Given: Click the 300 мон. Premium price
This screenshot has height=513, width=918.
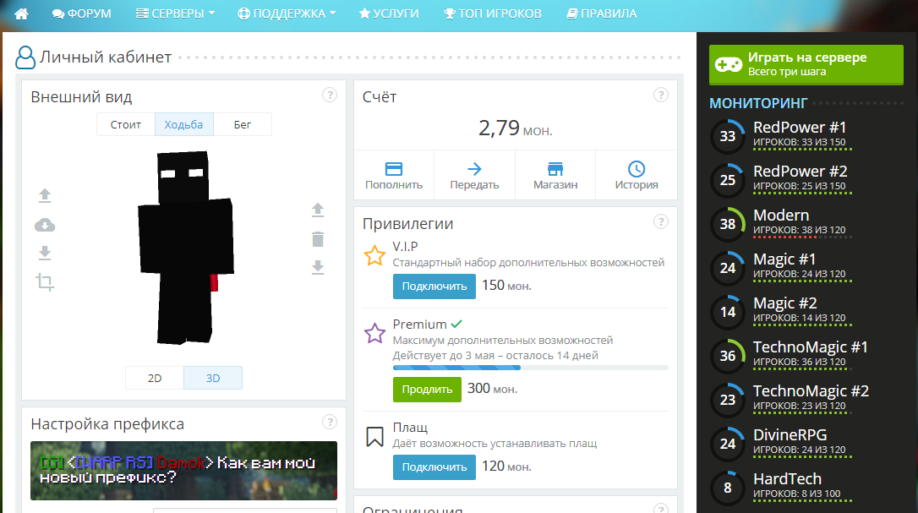Looking at the screenshot, I should 492,389.
